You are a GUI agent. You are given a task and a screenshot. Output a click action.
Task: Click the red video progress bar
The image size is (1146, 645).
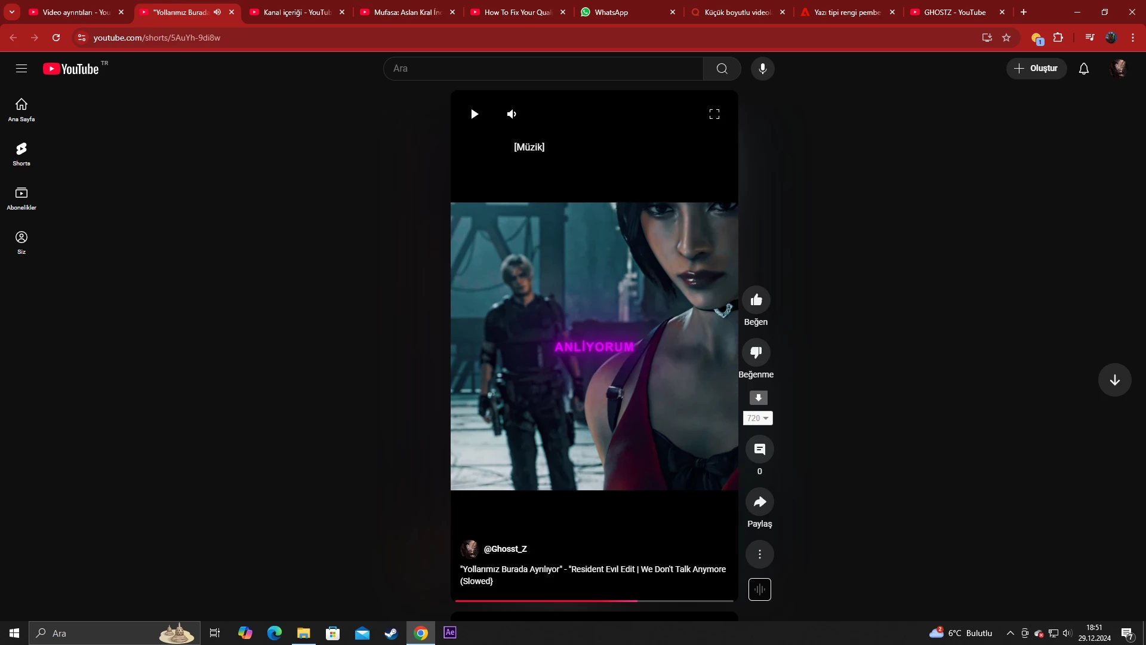(x=546, y=601)
